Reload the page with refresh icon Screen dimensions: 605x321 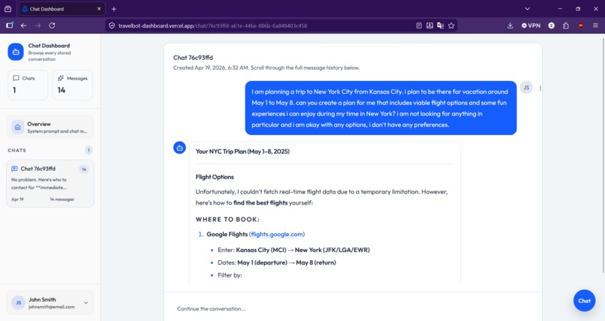point(52,25)
